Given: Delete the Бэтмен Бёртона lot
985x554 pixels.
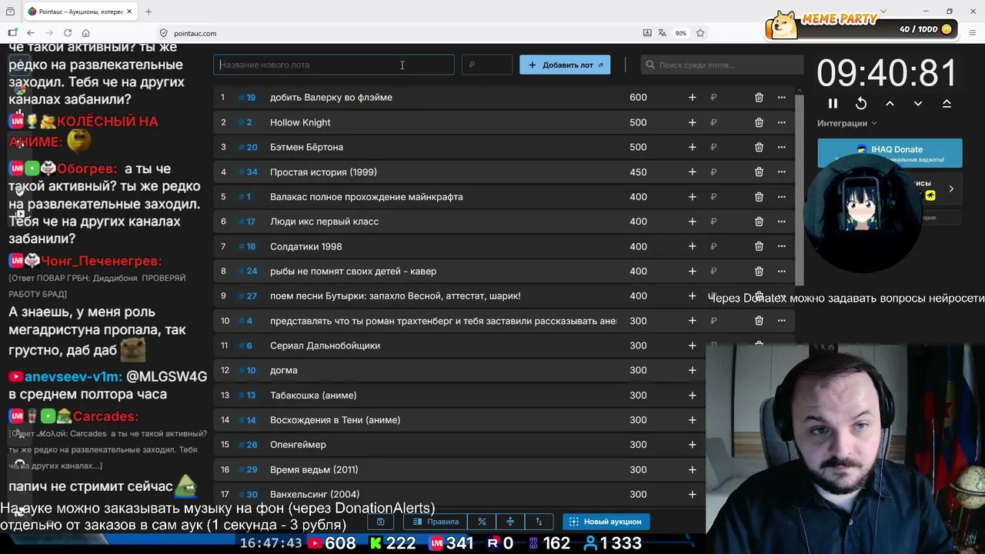Looking at the screenshot, I should tap(759, 147).
